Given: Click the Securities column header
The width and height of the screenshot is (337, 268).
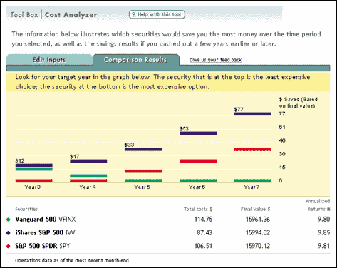Looking at the screenshot, I should [26, 209].
